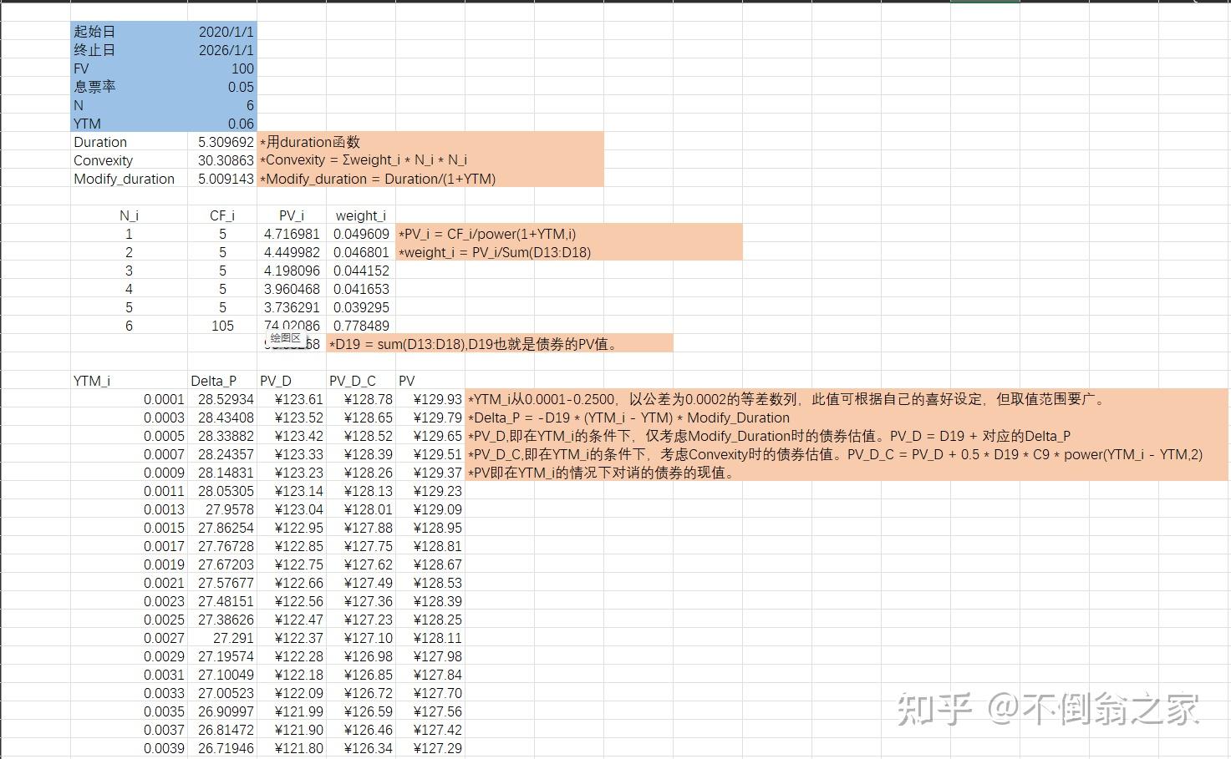Image resolution: width=1231 pixels, height=759 pixels.
Task: Click the Duration result 5.309692
Action: (221, 141)
